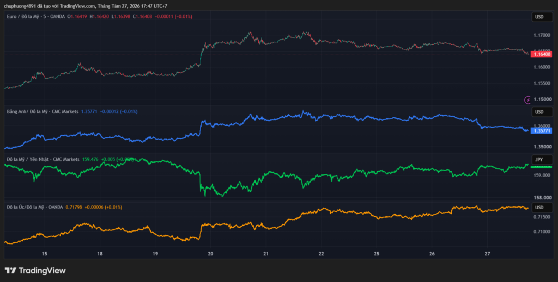Screen dimensions: 558x282
Task: Click the 1.36000 price axis label
Action: (541, 126)
